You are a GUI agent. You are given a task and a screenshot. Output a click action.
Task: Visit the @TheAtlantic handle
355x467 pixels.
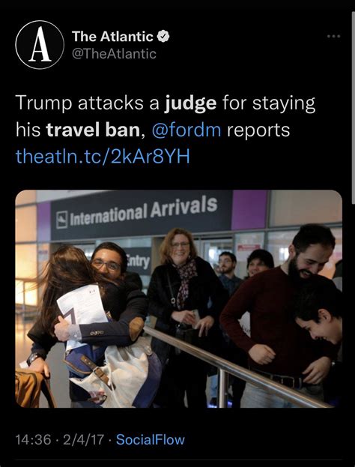click(x=114, y=54)
